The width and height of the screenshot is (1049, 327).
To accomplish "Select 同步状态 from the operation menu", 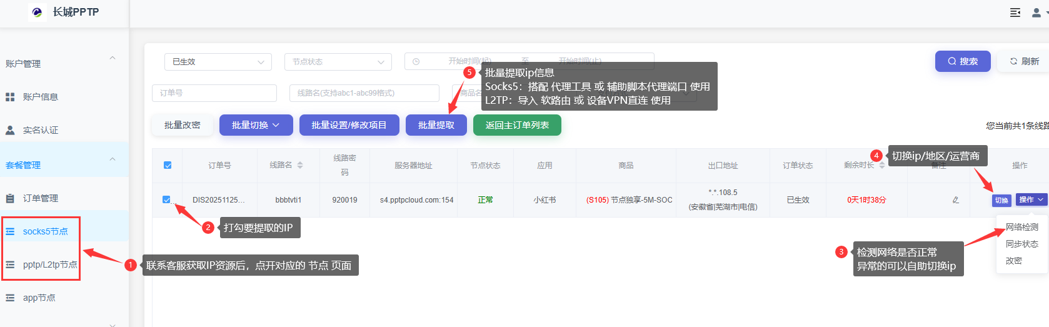I will [x=1022, y=244].
